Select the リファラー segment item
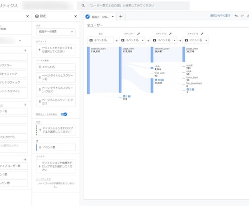The image size is (249, 206). click(x=14, y=65)
